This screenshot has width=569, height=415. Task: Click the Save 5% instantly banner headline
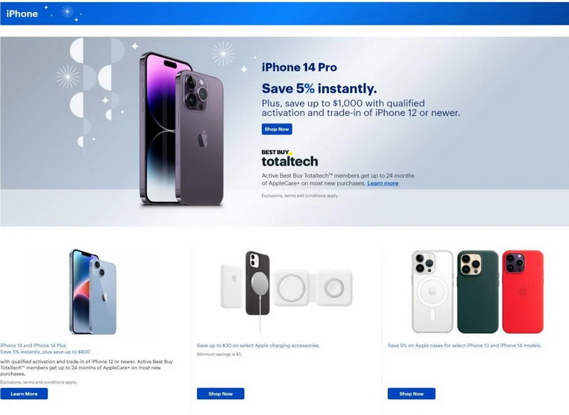pyautogui.click(x=319, y=88)
